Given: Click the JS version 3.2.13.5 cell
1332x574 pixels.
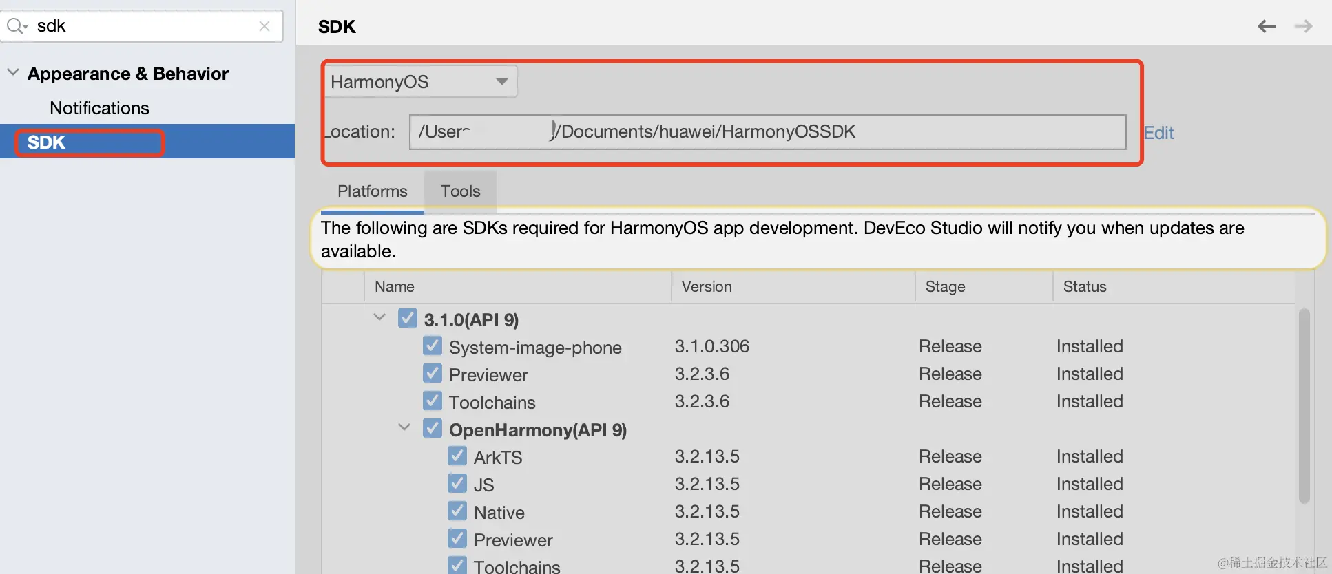Looking at the screenshot, I should [x=707, y=484].
